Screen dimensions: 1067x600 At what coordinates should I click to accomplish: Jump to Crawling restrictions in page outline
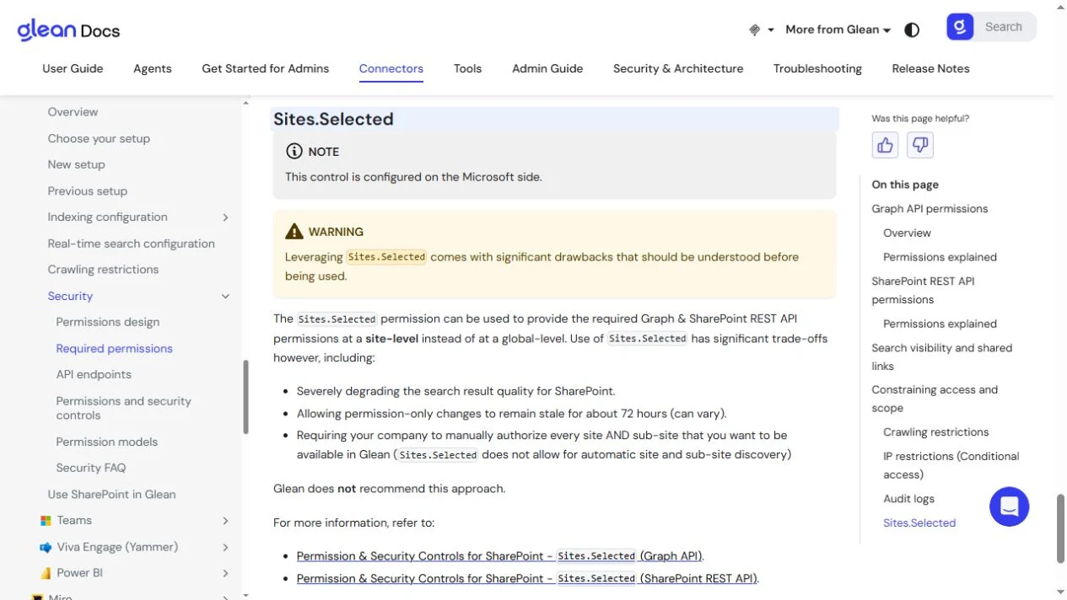935,432
